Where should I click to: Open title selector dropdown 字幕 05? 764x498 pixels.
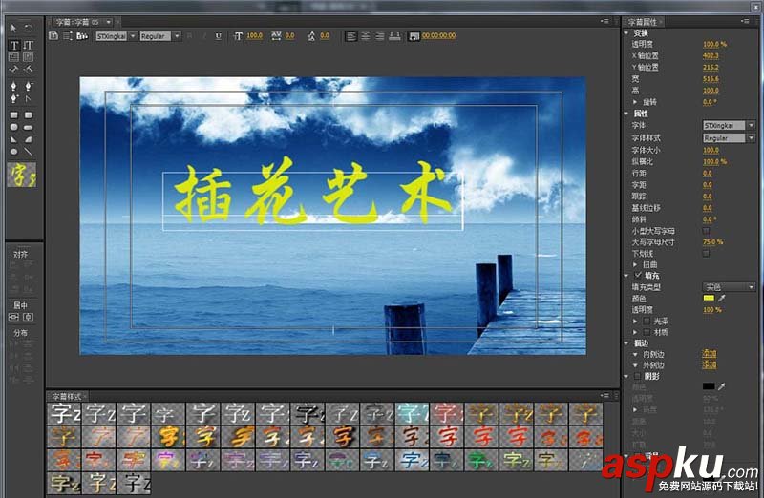click(108, 22)
